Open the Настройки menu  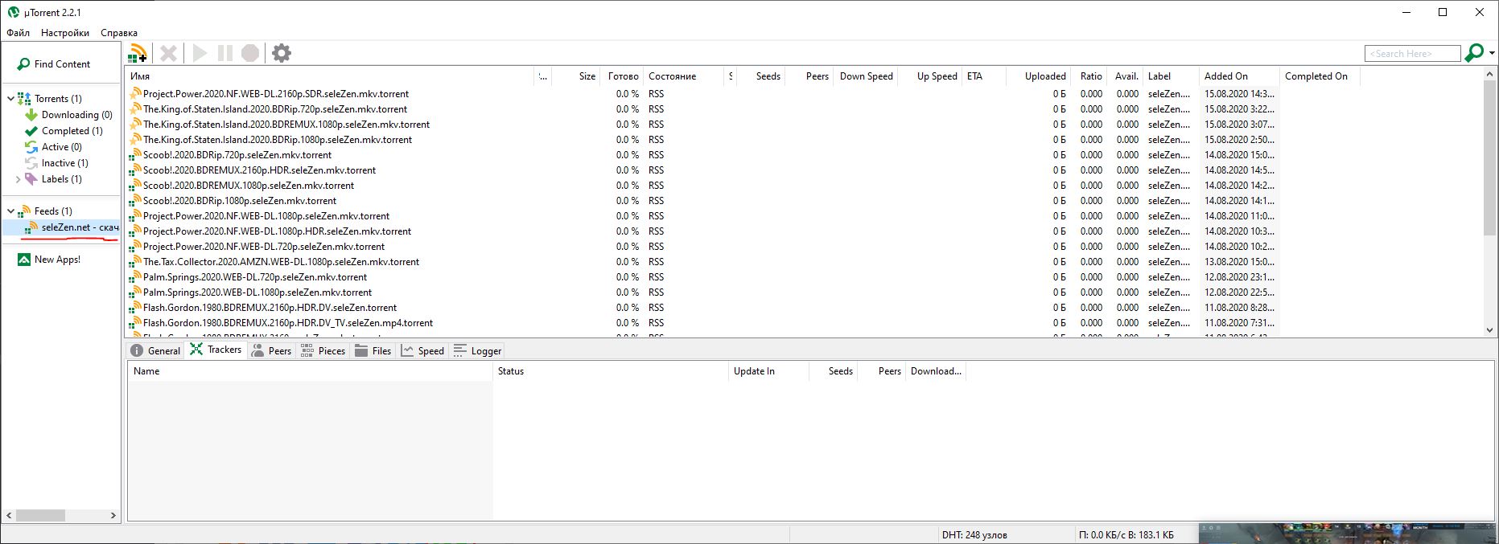65,33
